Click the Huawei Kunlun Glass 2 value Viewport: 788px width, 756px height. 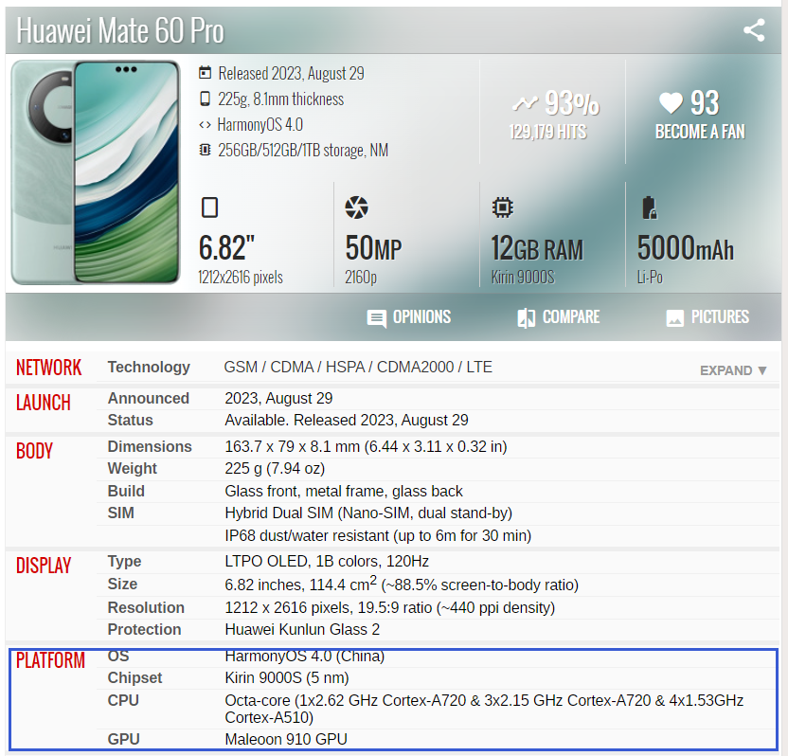[302, 629]
